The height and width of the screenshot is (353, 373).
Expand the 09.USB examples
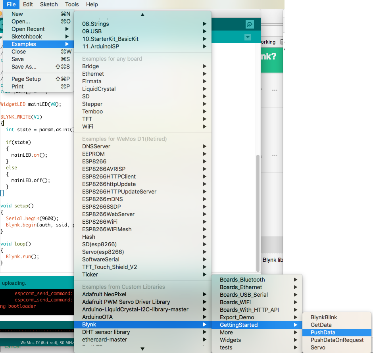click(142, 31)
